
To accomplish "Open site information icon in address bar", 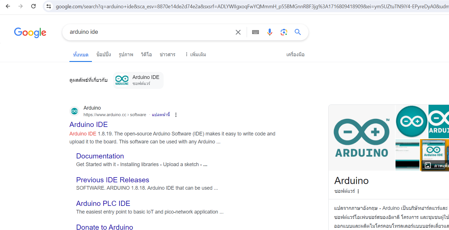I will pyautogui.click(x=49, y=6).
